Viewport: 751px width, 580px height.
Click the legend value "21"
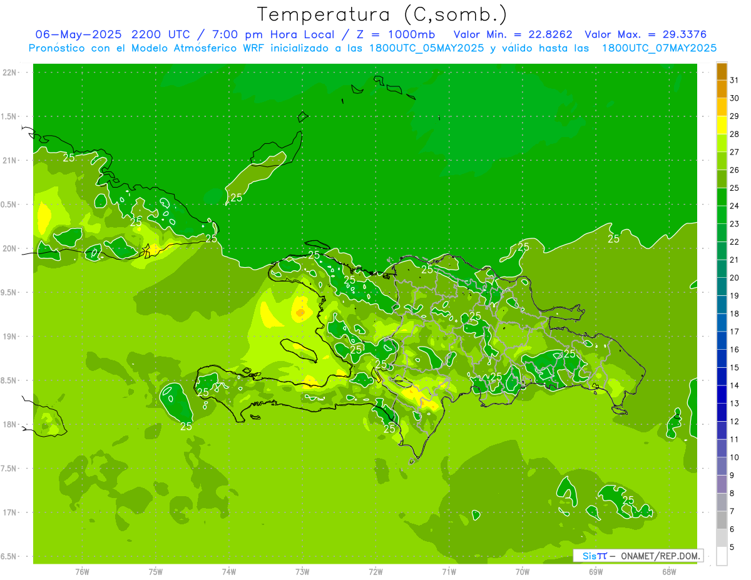(x=735, y=260)
